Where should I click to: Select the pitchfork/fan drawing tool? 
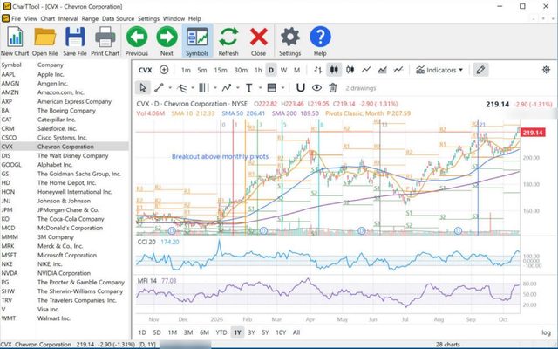182,87
